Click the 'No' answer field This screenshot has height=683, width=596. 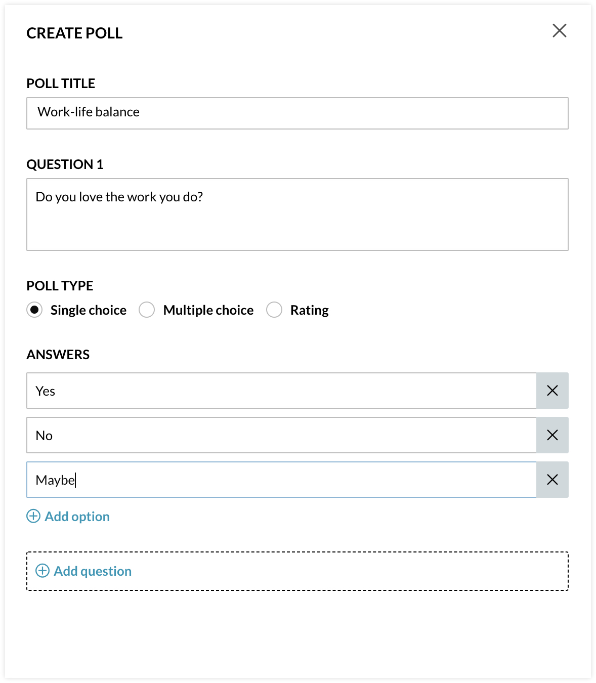(x=281, y=435)
